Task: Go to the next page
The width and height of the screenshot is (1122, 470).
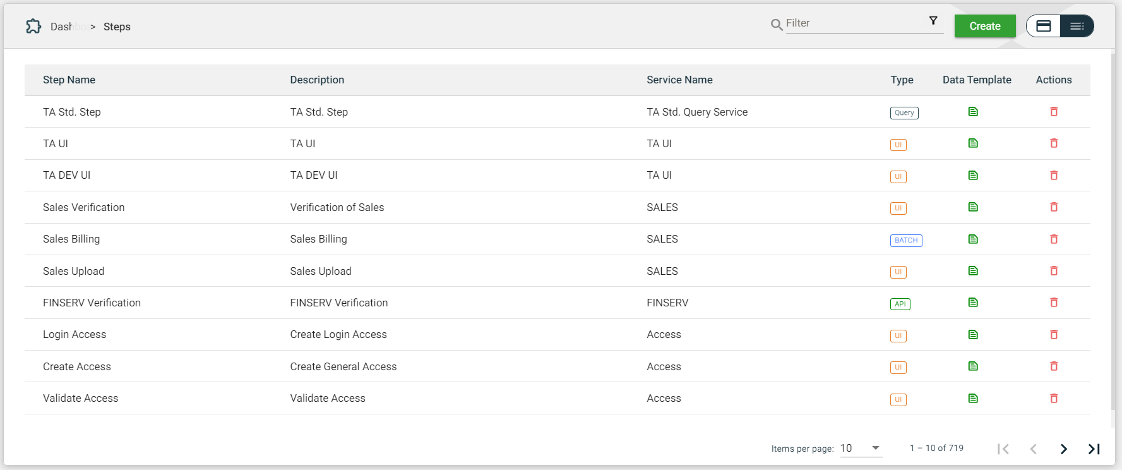Action: pyautogui.click(x=1063, y=449)
